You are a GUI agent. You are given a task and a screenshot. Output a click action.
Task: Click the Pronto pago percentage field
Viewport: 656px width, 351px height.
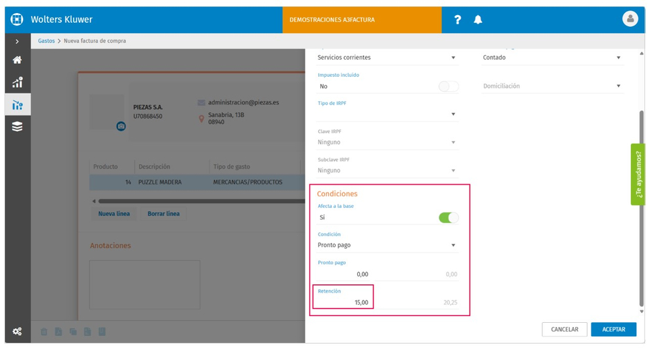[343, 274]
